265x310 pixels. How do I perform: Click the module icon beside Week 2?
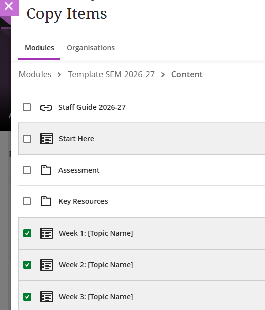[x=47, y=265]
